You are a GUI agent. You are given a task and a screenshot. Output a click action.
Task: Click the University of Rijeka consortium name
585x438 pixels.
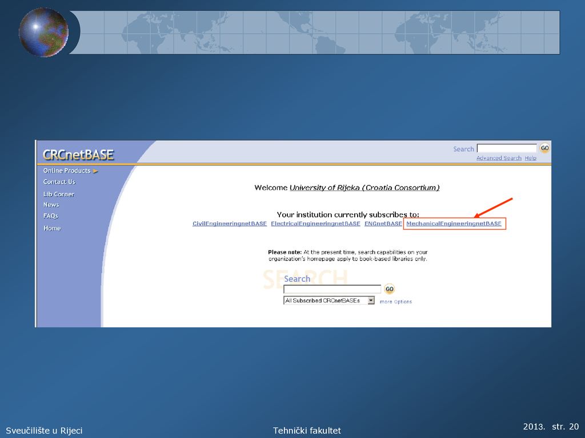(364, 187)
